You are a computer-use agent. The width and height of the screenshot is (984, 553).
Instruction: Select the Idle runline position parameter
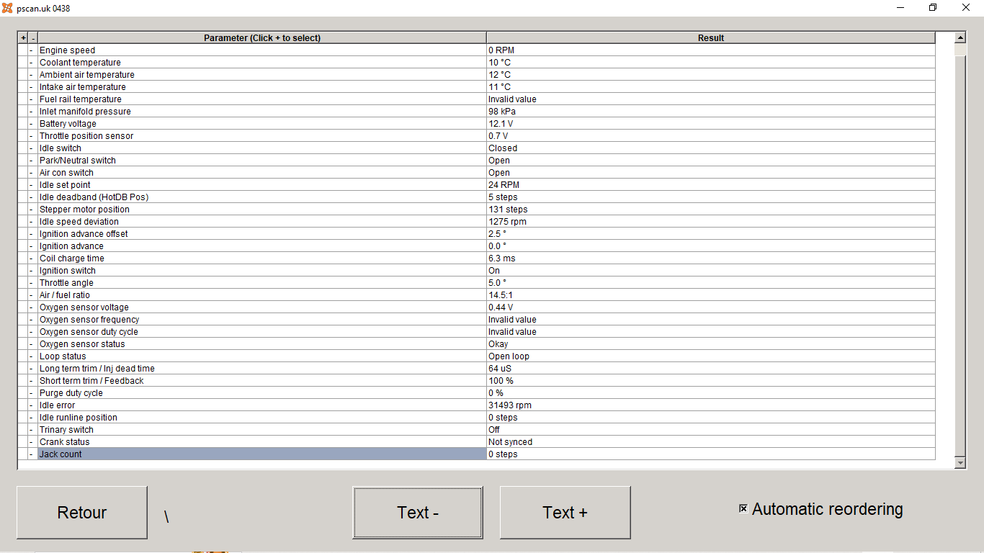click(x=262, y=418)
